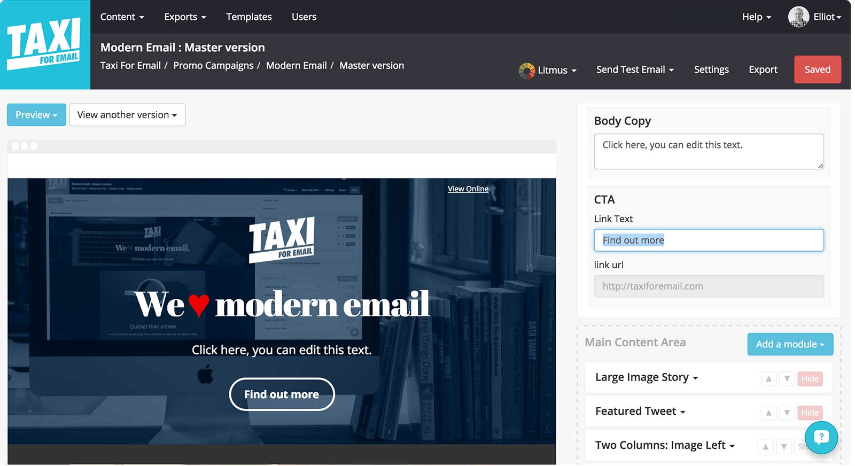This screenshot has width=855, height=466.
Task: Open the Litmus color wheel icon
Action: click(x=526, y=71)
